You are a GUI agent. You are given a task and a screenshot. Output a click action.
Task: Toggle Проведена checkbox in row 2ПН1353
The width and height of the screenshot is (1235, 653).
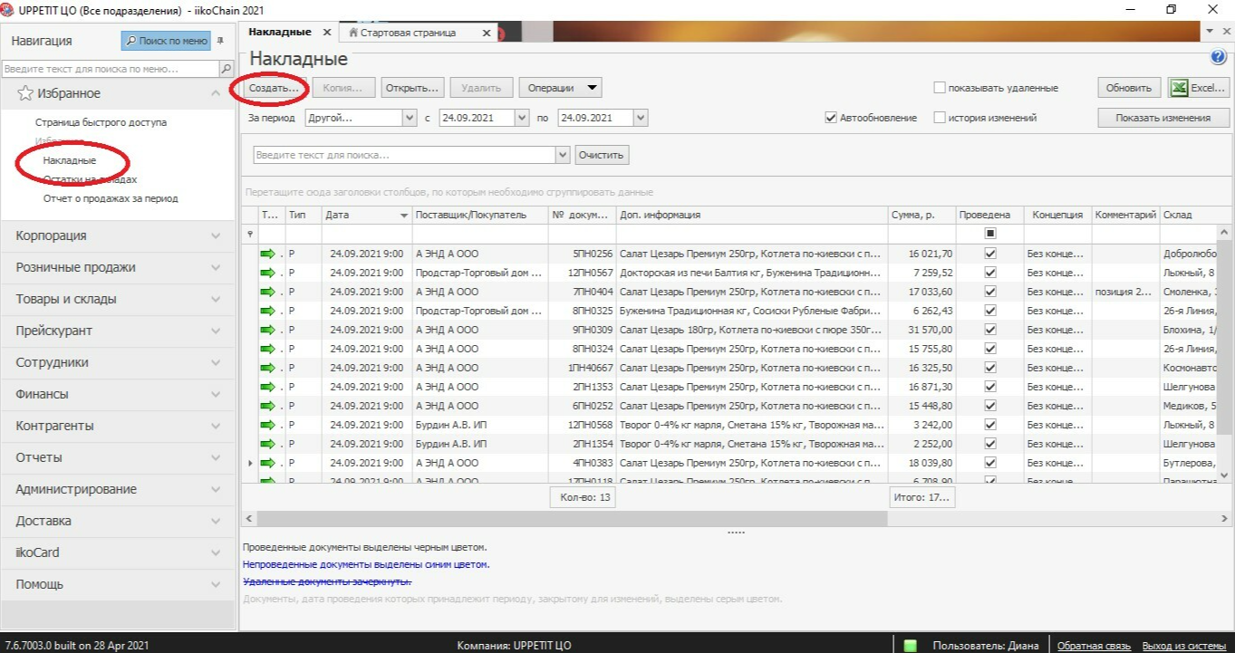990,387
